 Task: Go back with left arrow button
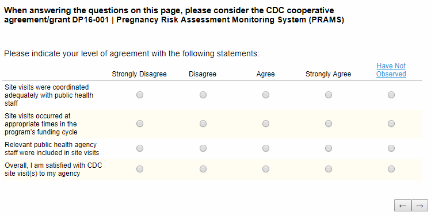point(403,206)
